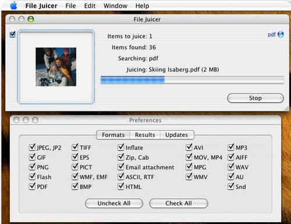The height and width of the screenshot is (224, 291).
Task: Click the 'Searching: pdf' text
Action: (x=138, y=59)
